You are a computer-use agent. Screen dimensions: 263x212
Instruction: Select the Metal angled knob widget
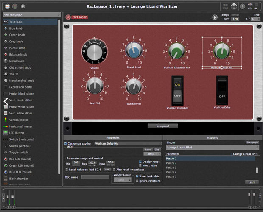(30, 81)
